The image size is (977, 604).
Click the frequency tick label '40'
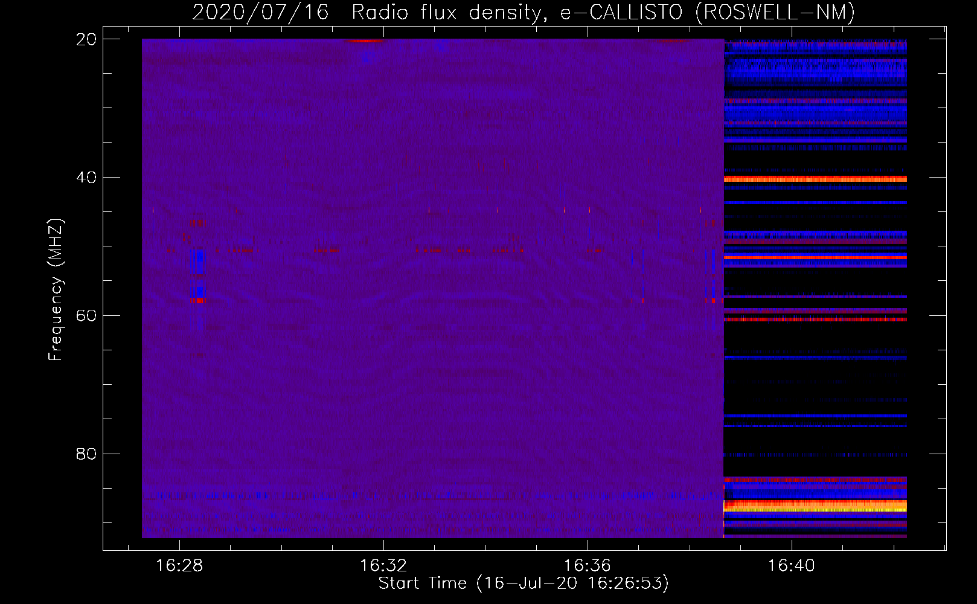click(86, 178)
